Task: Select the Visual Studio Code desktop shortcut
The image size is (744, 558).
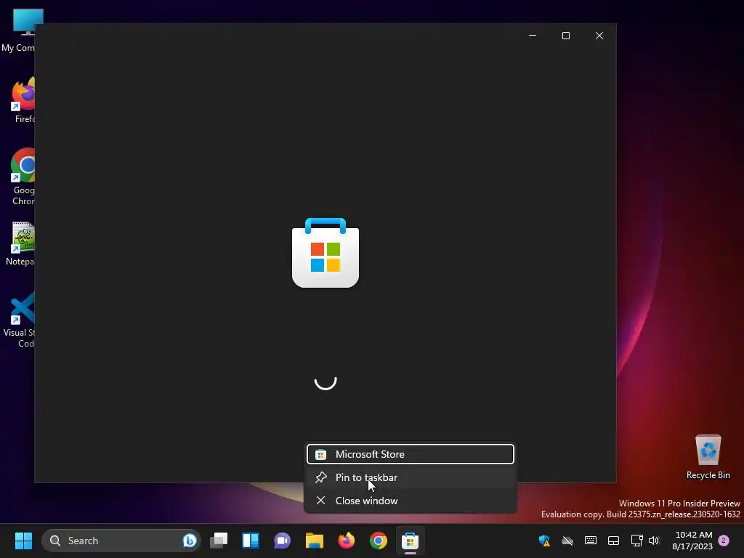Action: coord(20,320)
